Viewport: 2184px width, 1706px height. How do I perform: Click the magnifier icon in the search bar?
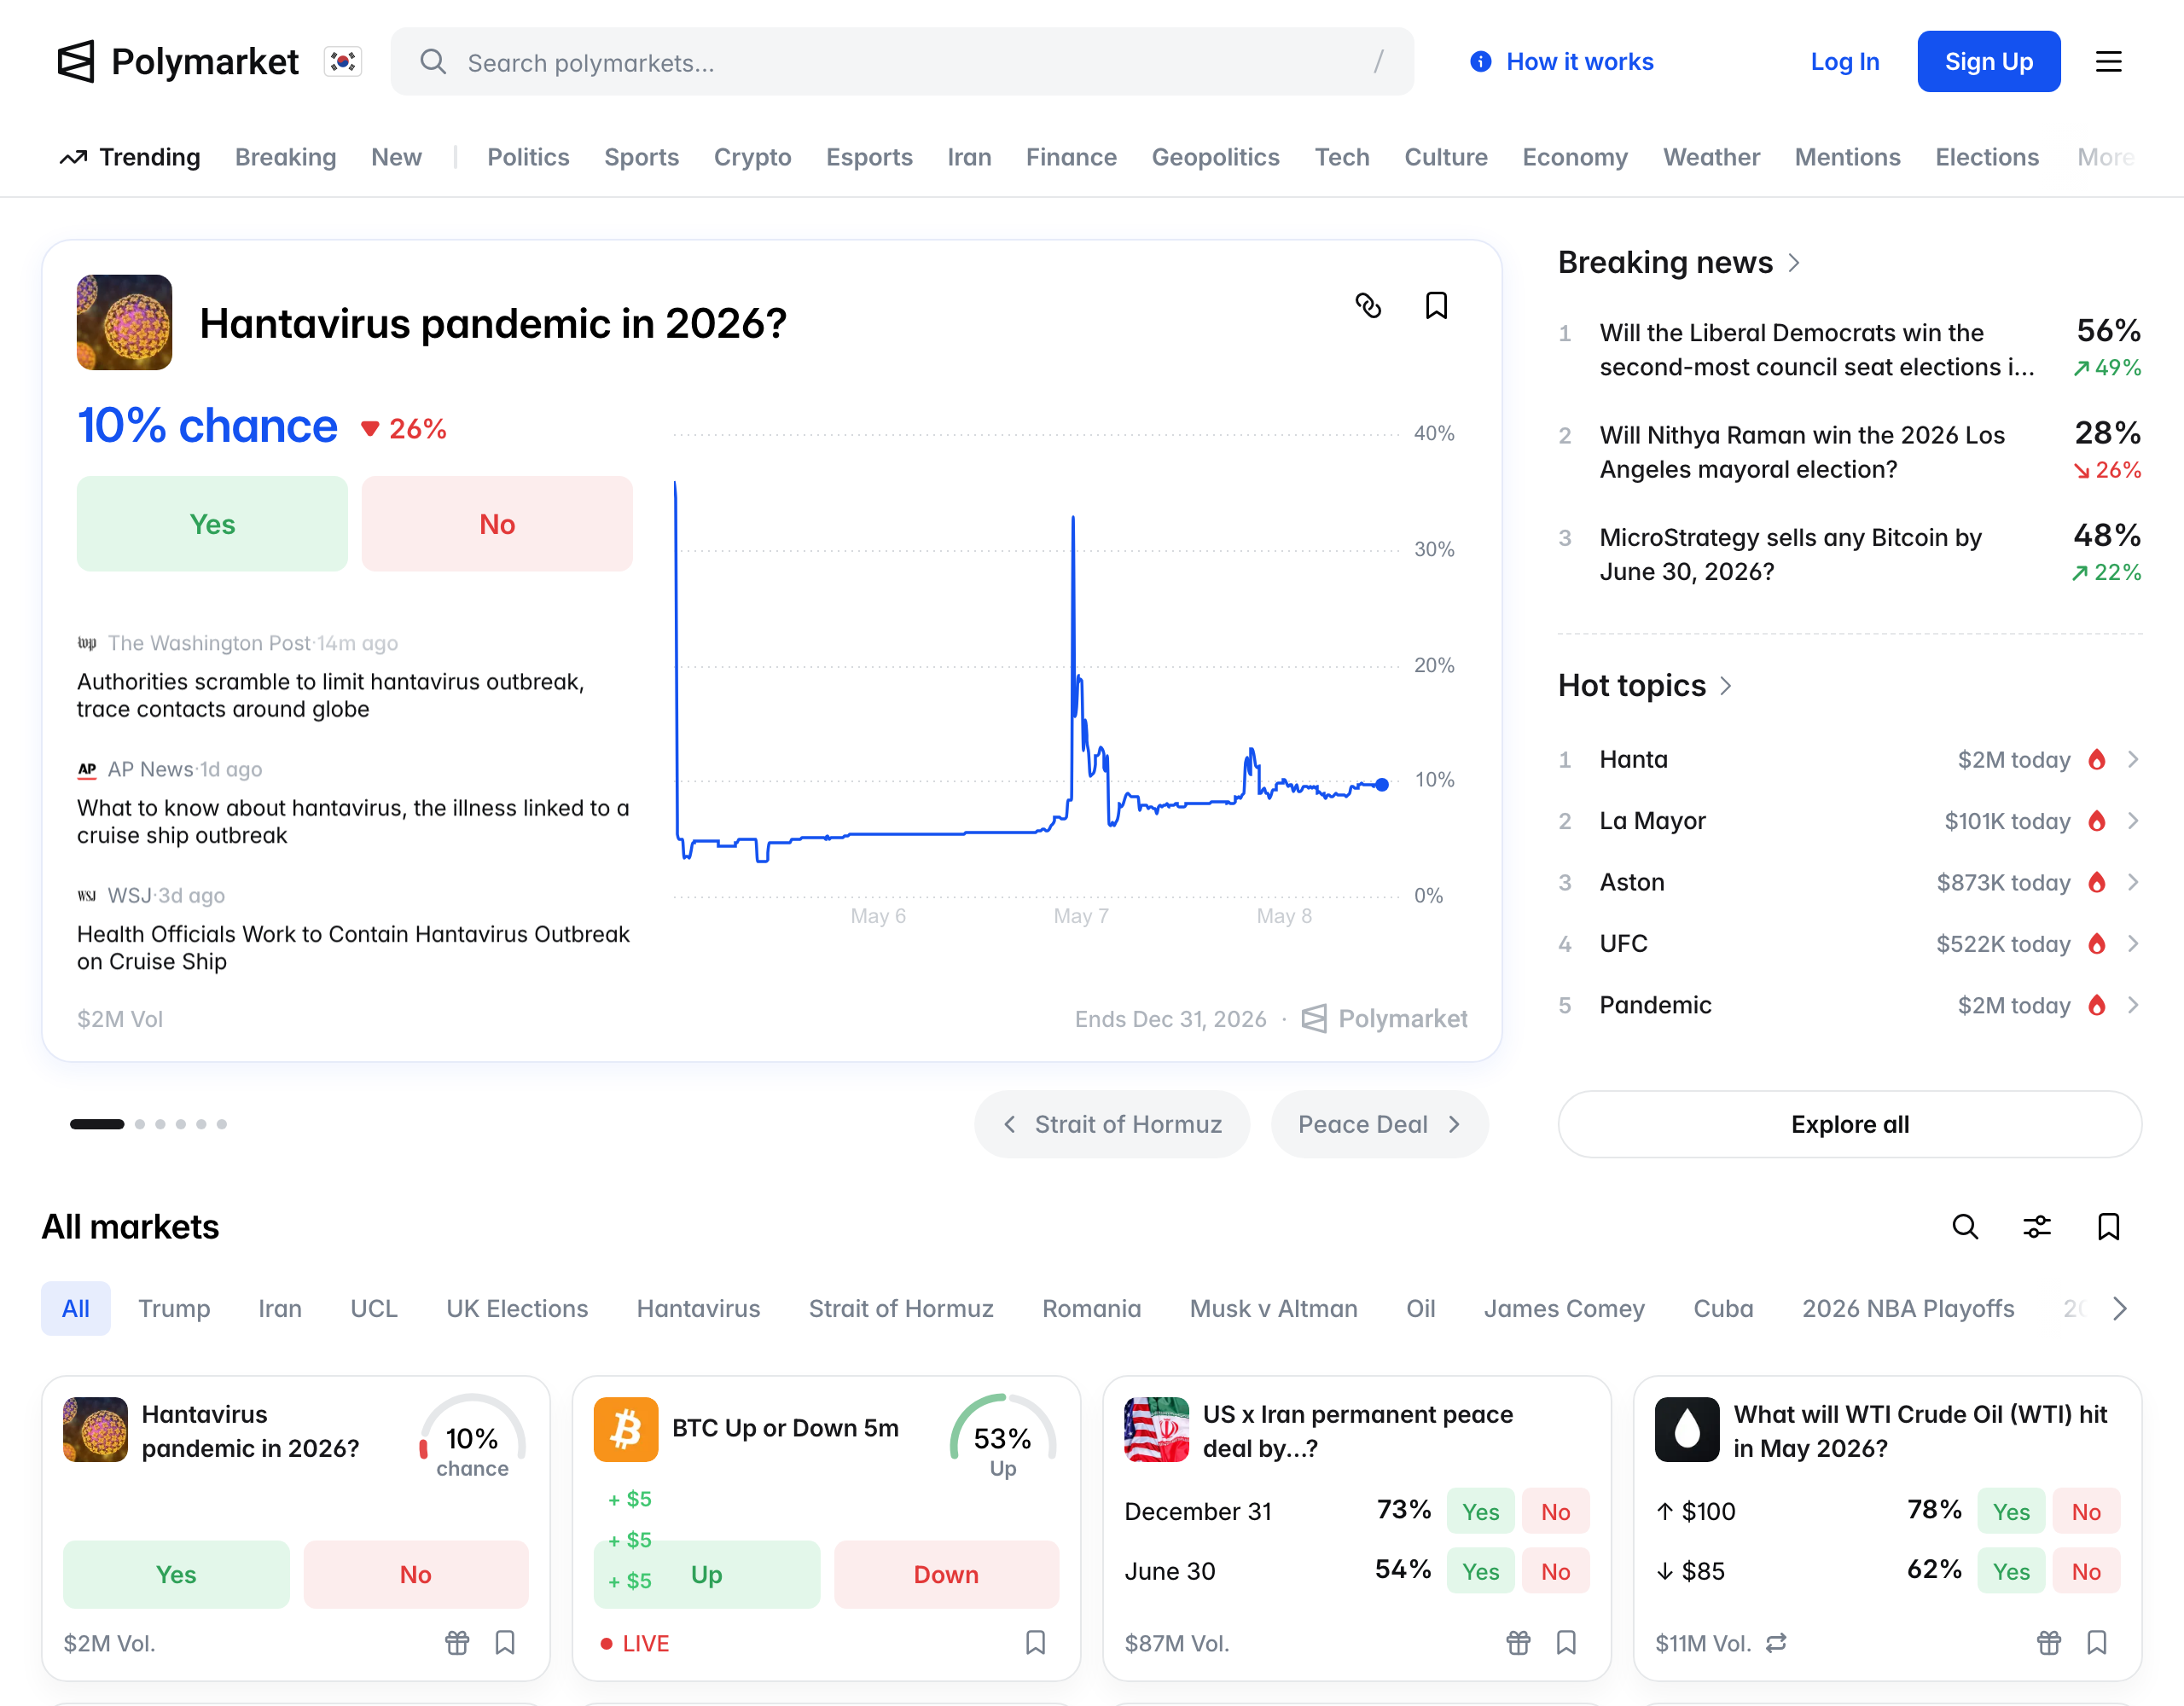point(433,62)
